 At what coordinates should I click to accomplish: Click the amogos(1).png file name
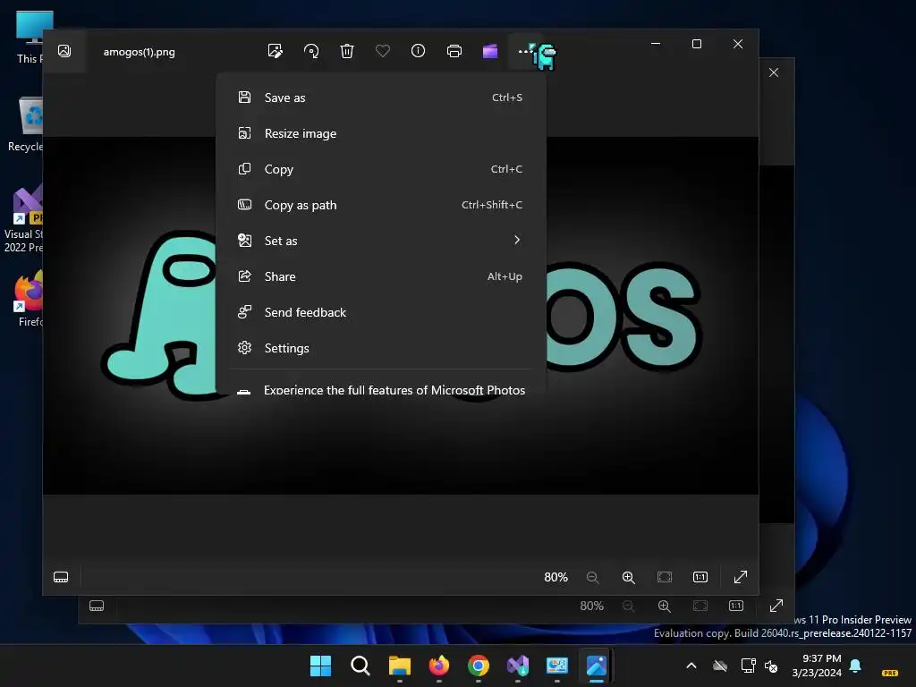(x=139, y=52)
